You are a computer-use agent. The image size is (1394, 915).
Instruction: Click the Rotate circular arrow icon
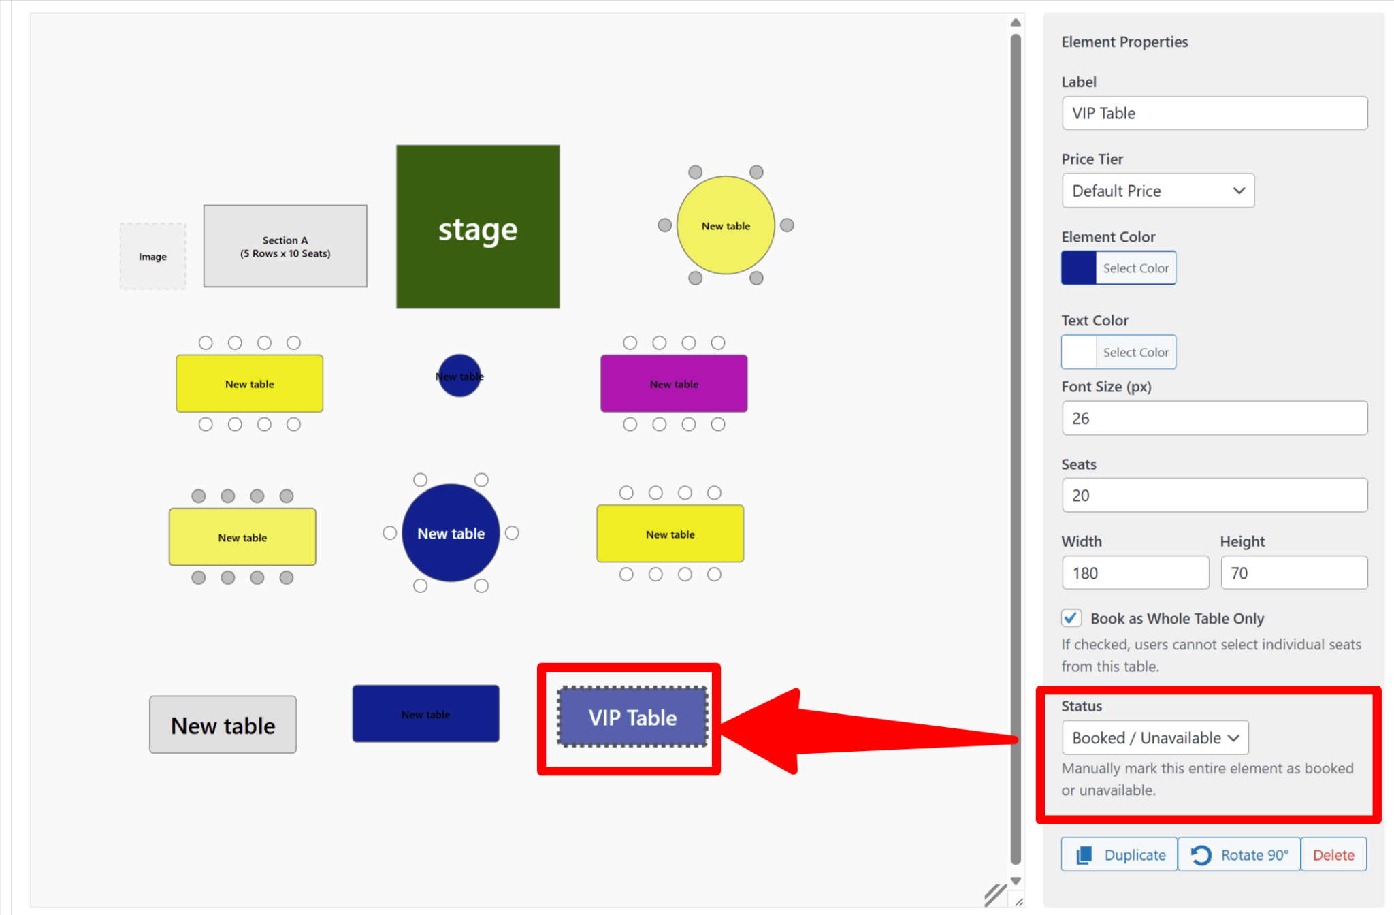[1201, 855]
